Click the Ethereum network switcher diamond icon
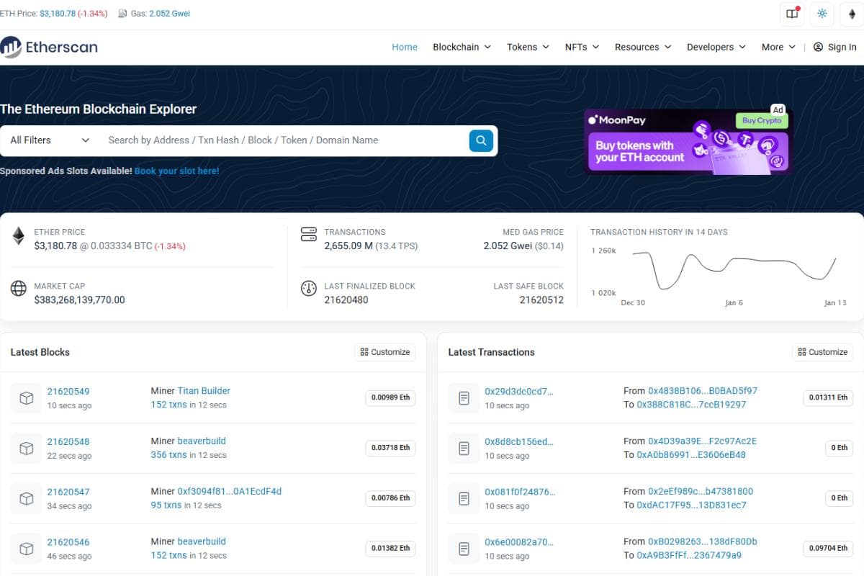The height and width of the screenshot is (576, 864). [852, 14]
